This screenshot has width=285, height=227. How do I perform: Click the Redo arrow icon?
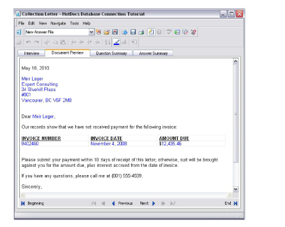[x=37, y=42]
